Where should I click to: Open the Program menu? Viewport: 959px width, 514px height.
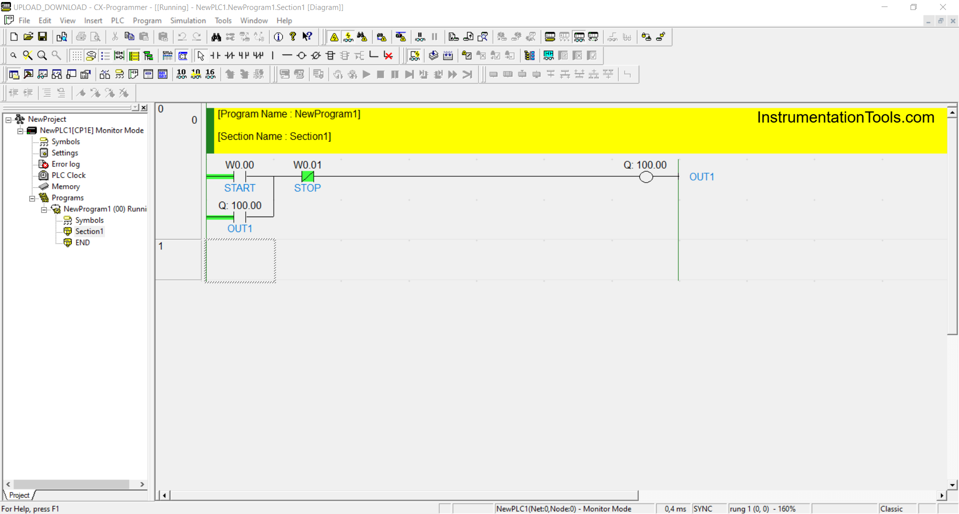pyautogui.click(x=147, y=20)
